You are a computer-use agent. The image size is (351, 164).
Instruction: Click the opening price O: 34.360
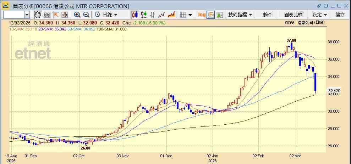43,23
